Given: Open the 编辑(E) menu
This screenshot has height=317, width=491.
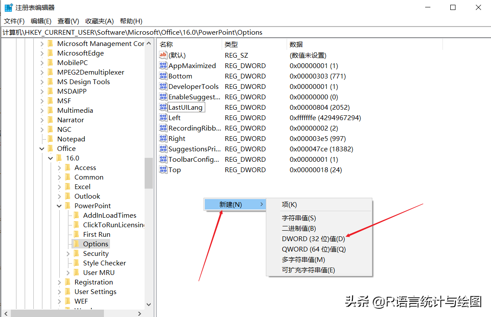Looking at the screenshot, I should (x=41, y=21).
